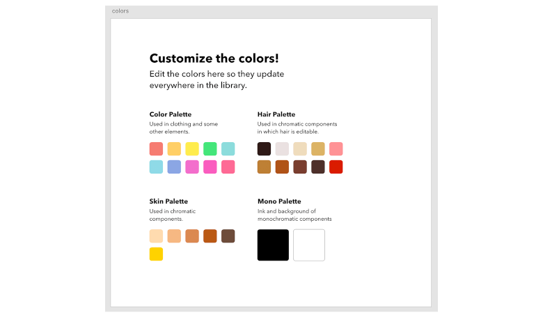Viewport: 543px width, 317px height.
Task: Pick the burnt orange Hair Palette swatch
Action: 282,167
